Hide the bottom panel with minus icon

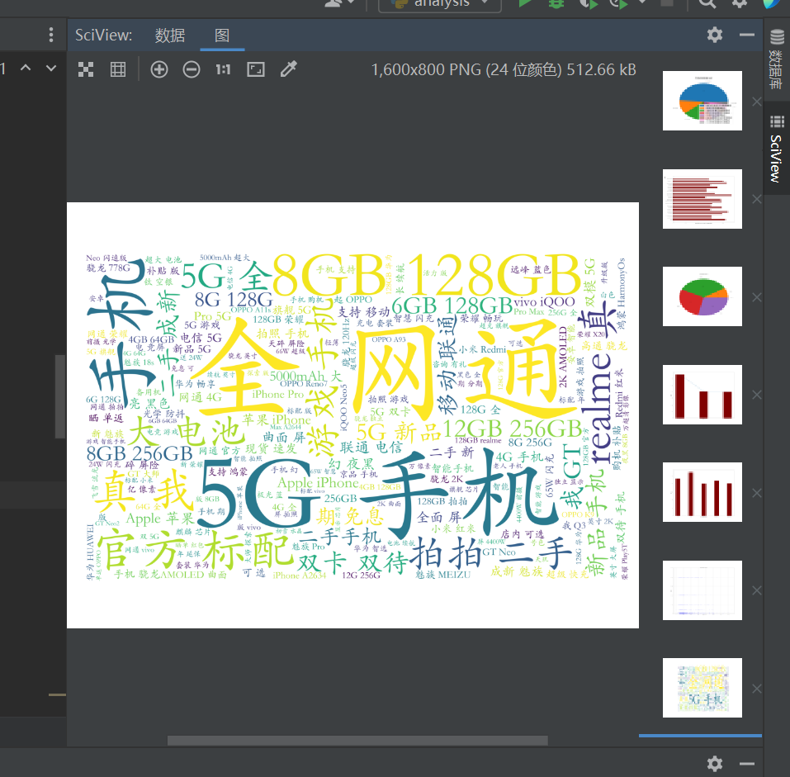coord(747,764)
